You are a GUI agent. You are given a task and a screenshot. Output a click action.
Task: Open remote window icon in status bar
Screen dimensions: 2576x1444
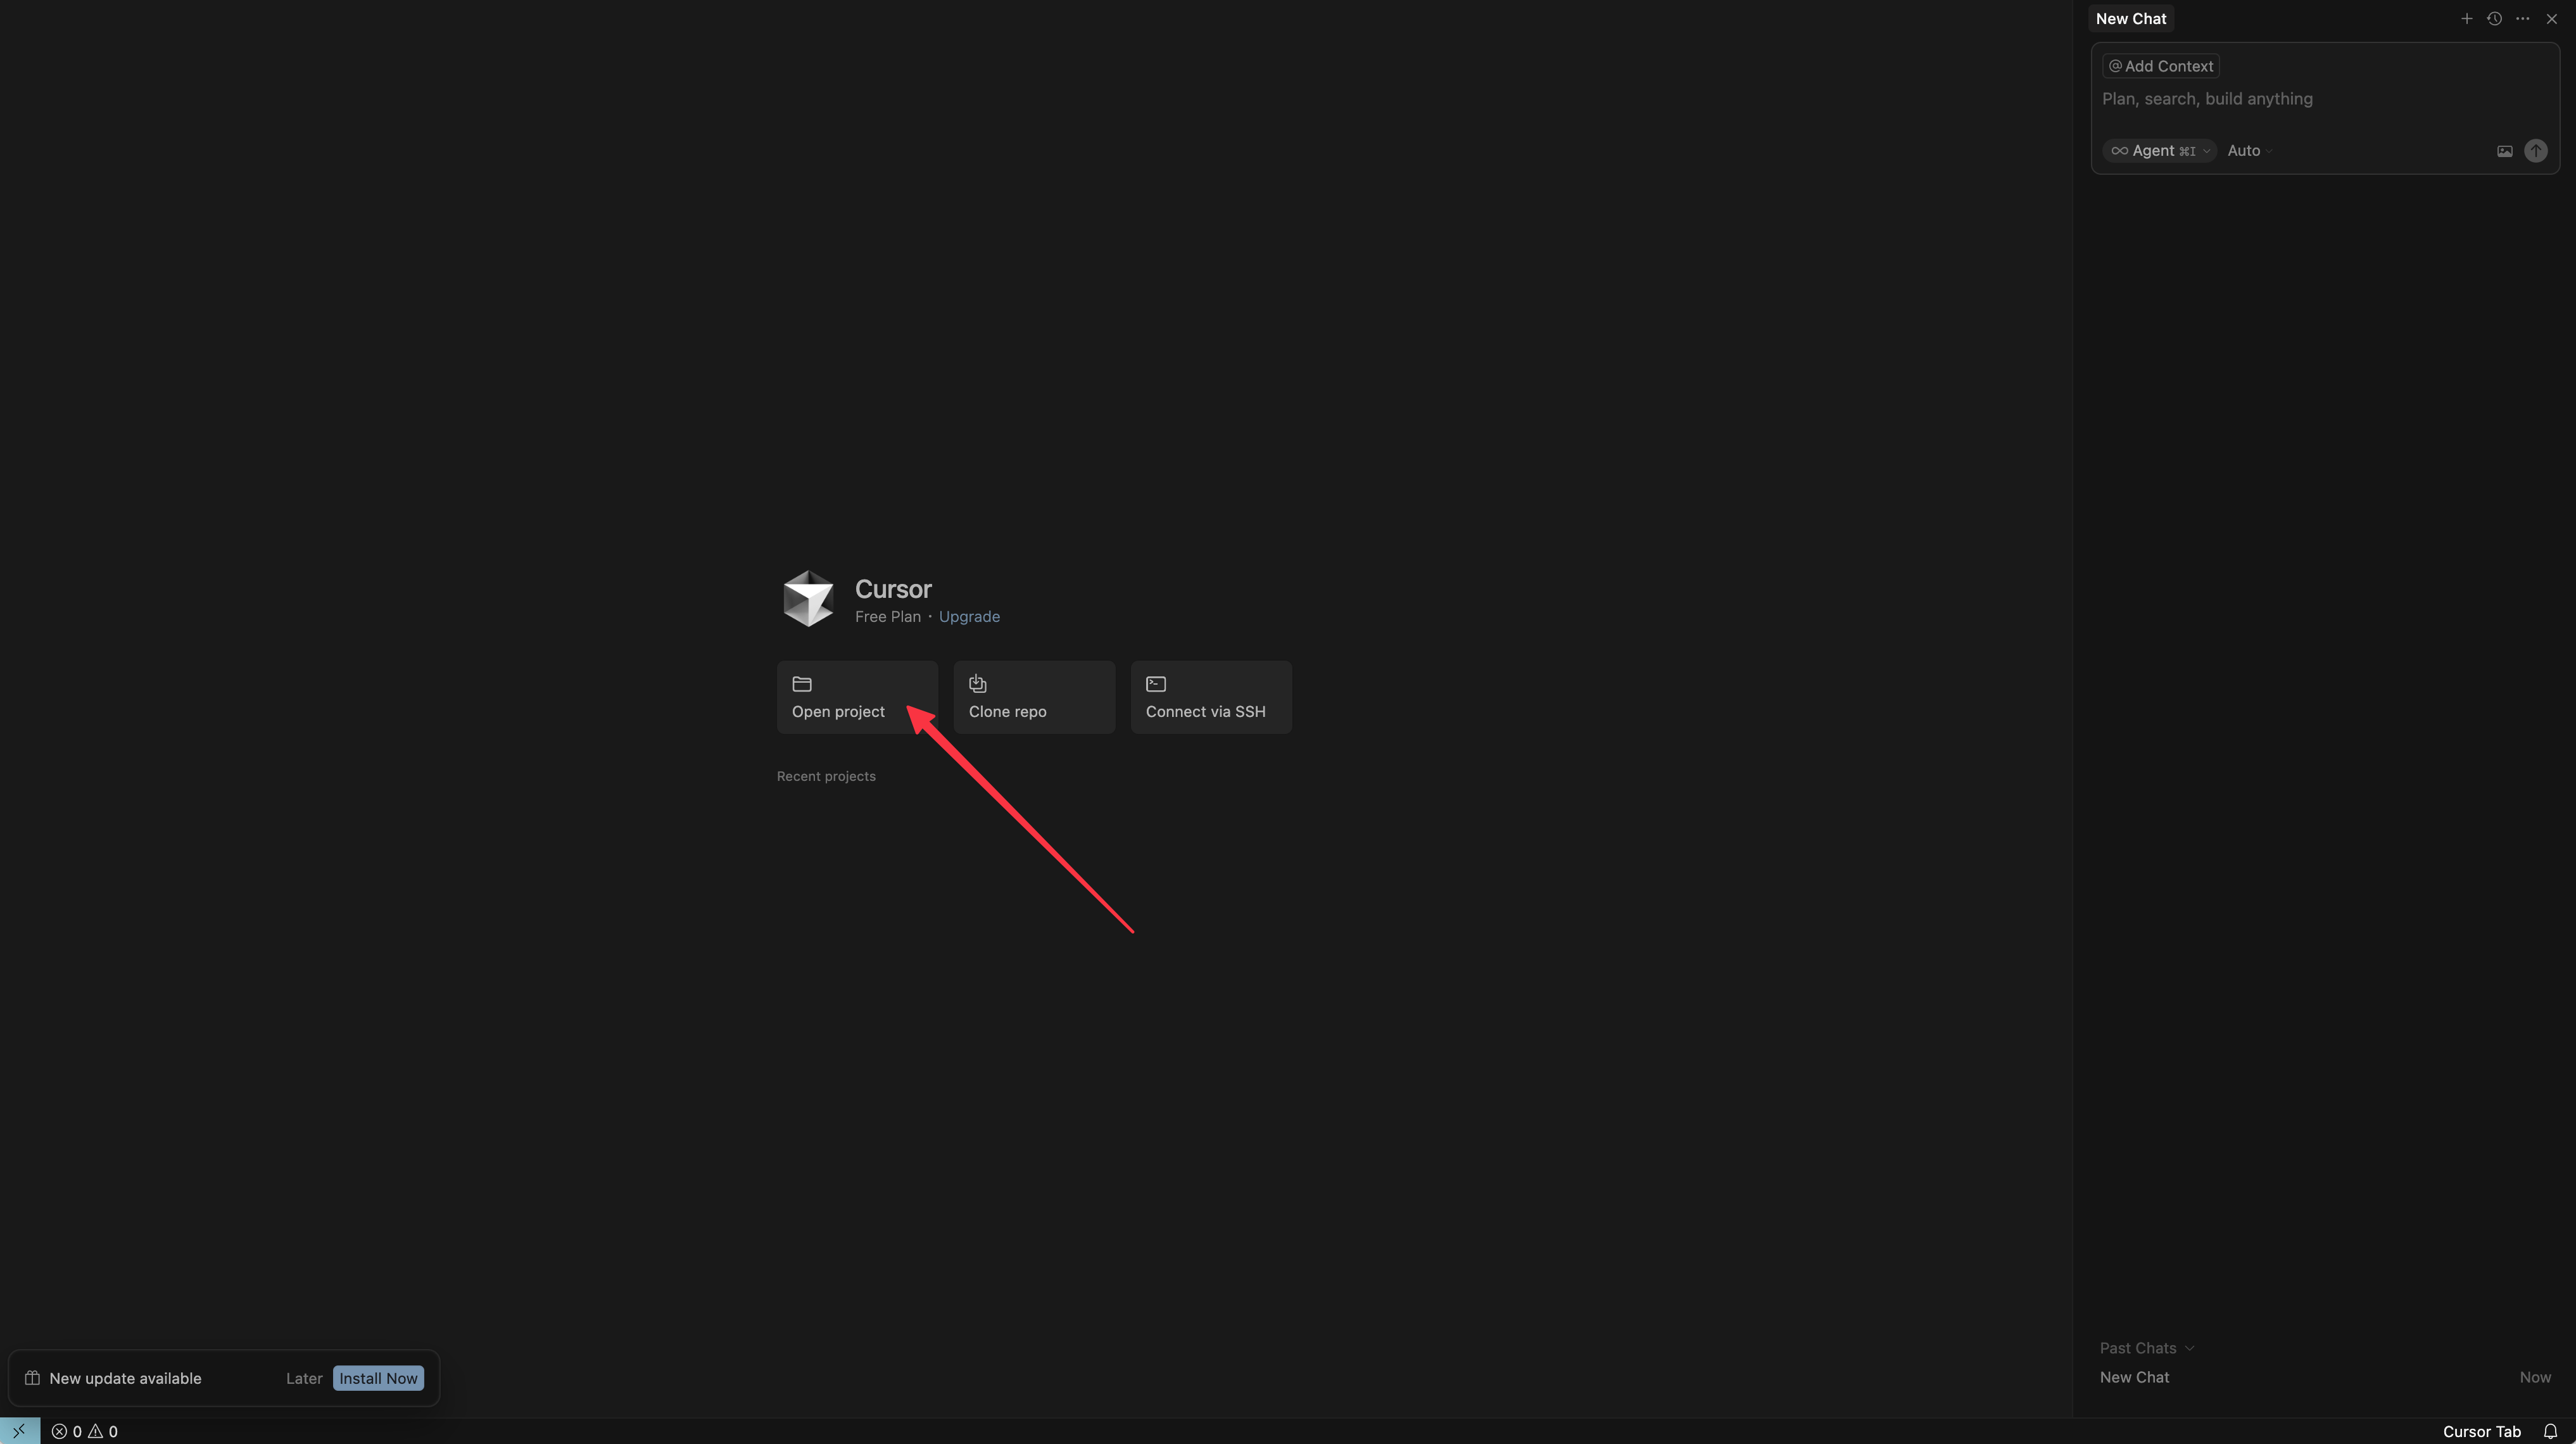click(x=19, y=1431)
